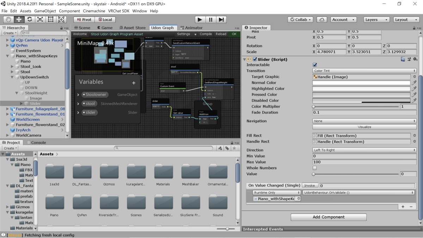The height and width of the screenshot is (238, 423).
Task: Open the Transition Color Tint dropdown
Action: click(364, 71)
